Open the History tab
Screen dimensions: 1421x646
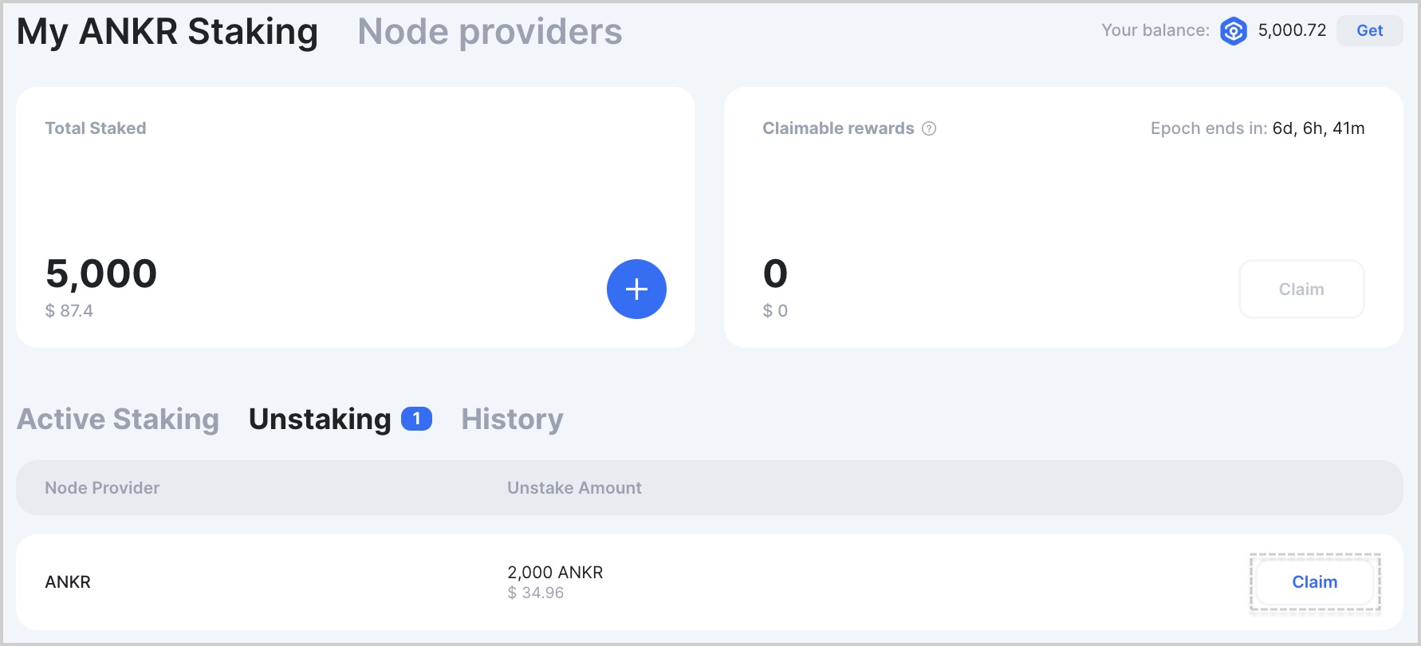[x=512, y=419]
